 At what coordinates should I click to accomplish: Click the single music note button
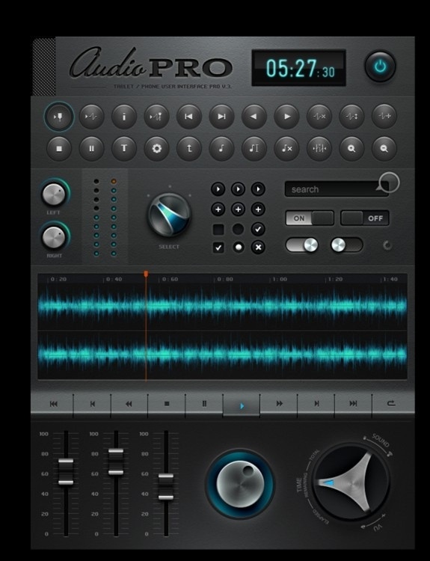coord(221,148)
